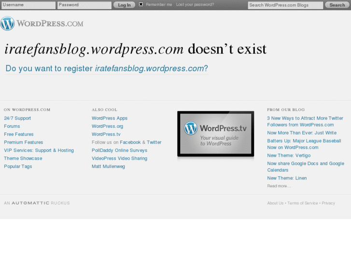Open the About Us footer link
This screenshot has height=263, width=351.
pyautogui.click(x=275, y=203)
